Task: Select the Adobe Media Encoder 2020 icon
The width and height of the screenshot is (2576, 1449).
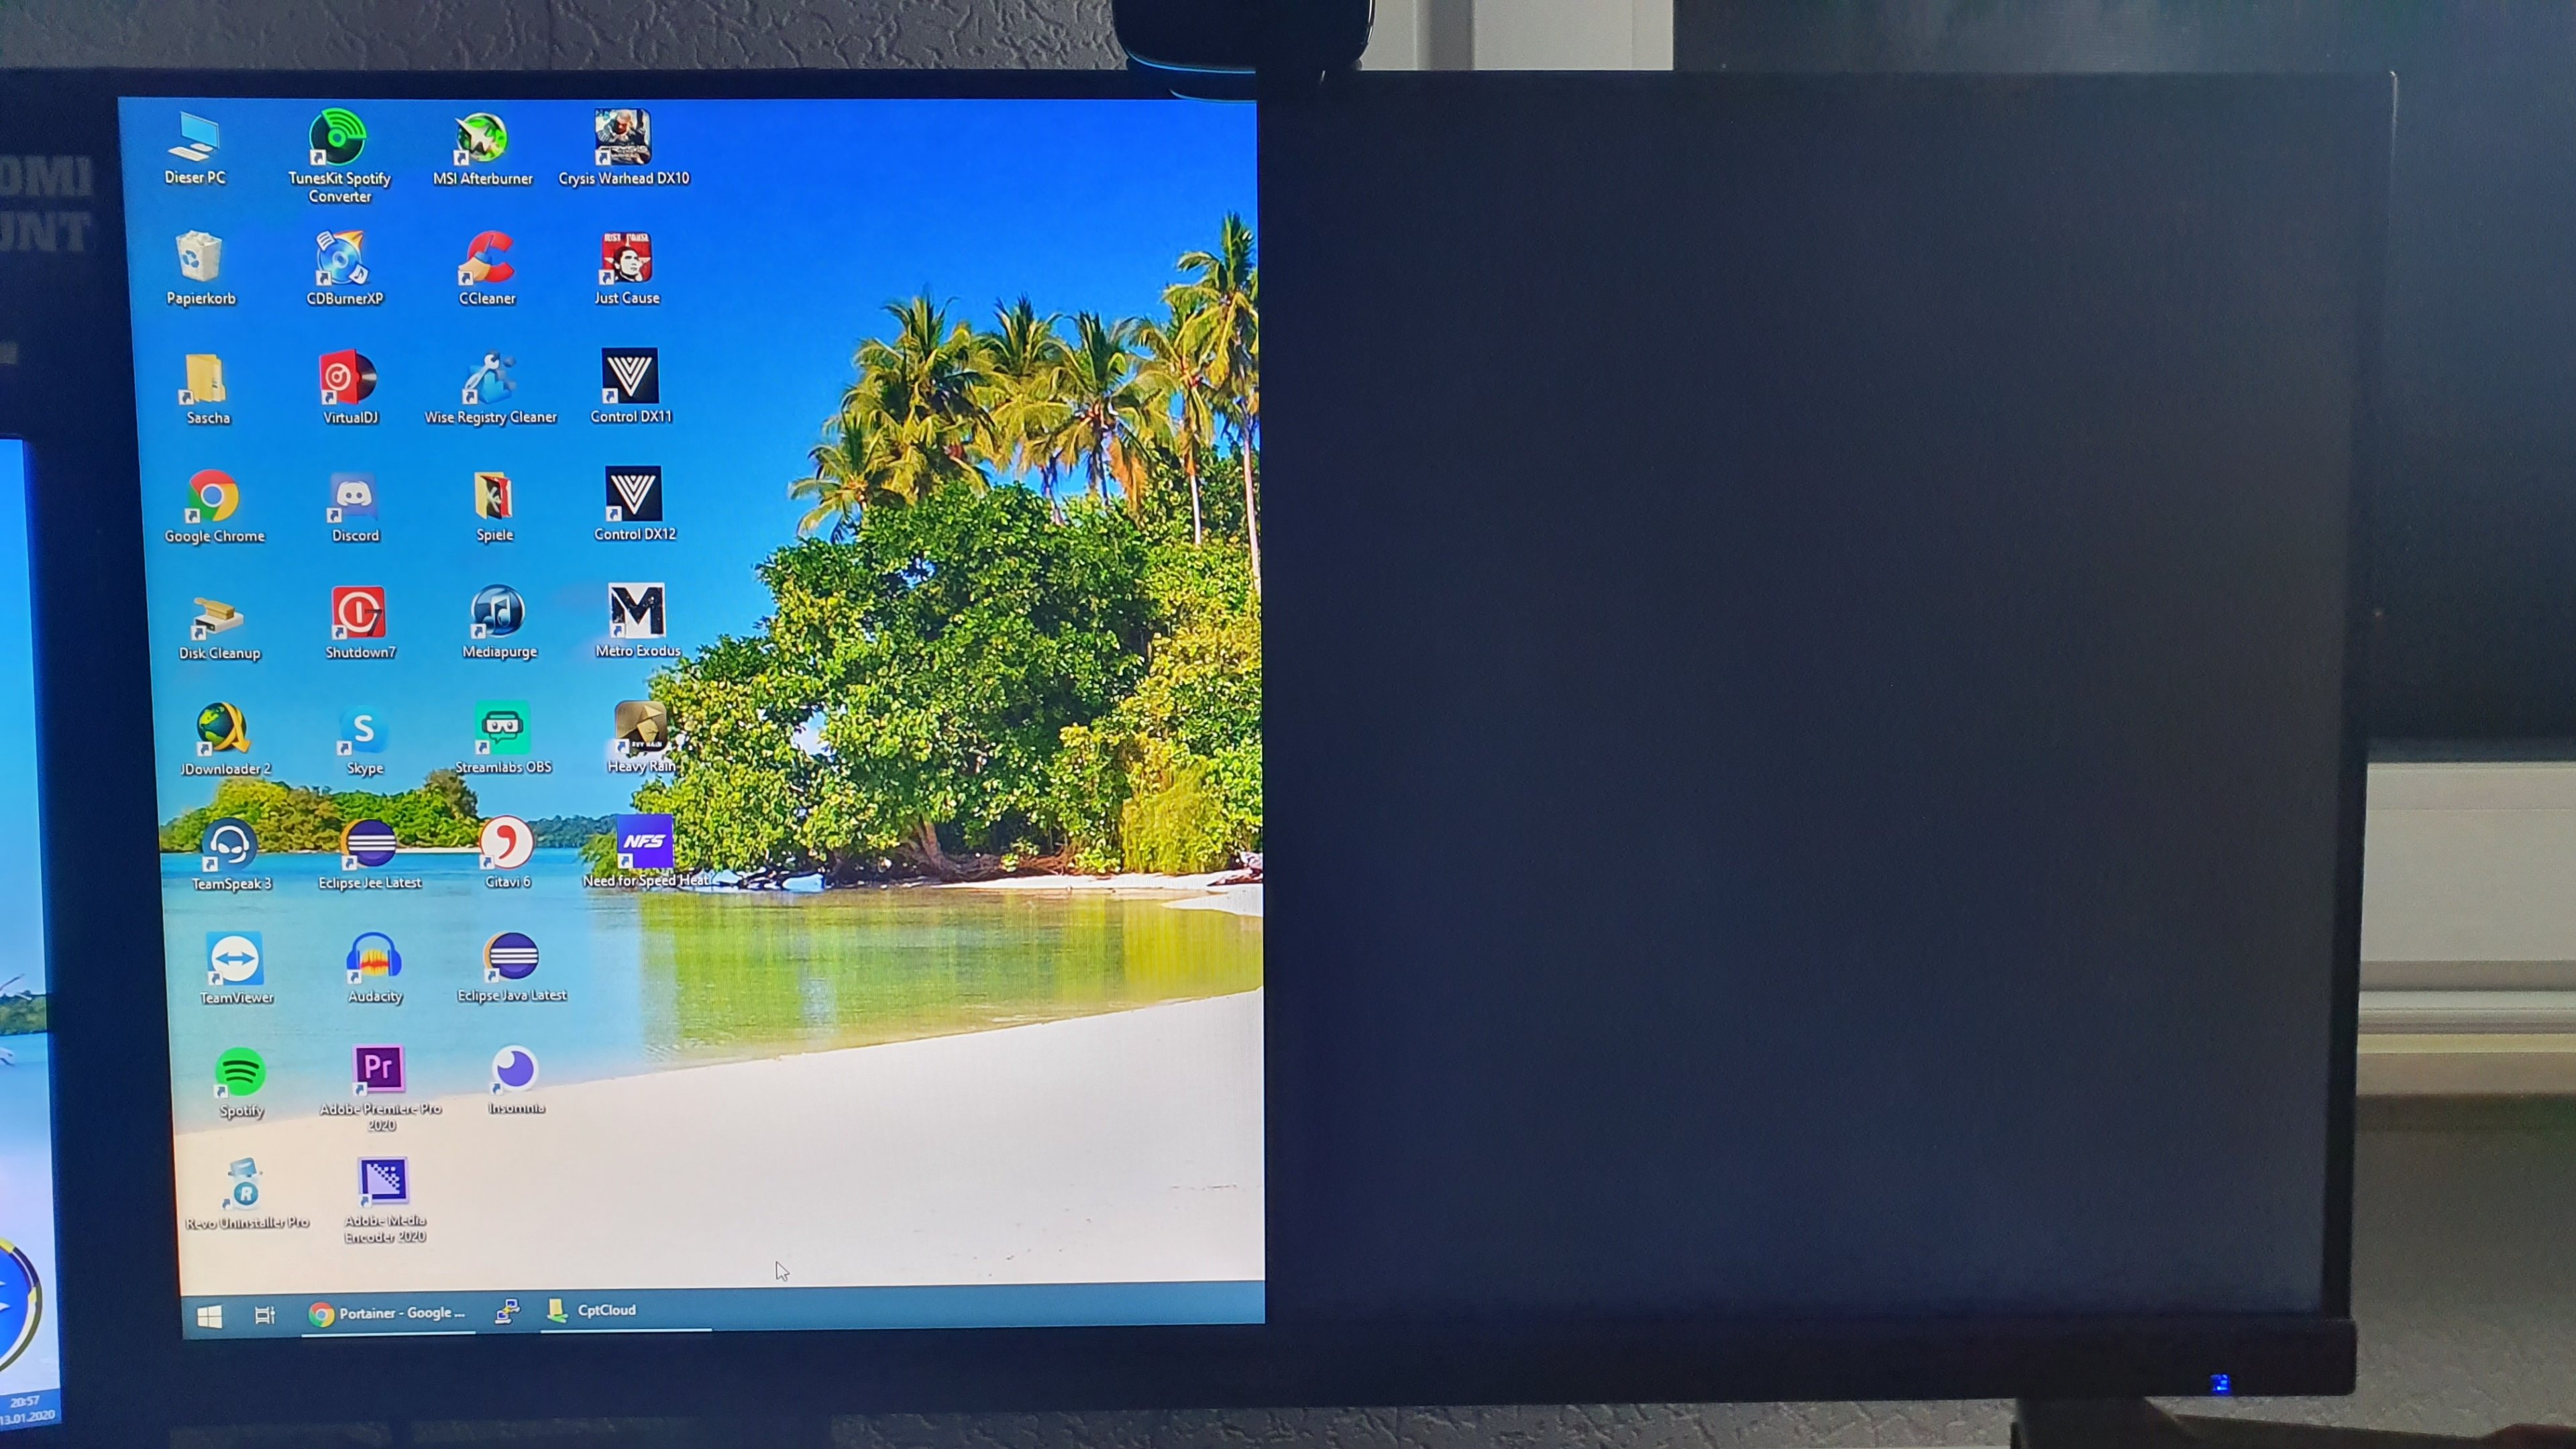Action: tap(383, 1182)
